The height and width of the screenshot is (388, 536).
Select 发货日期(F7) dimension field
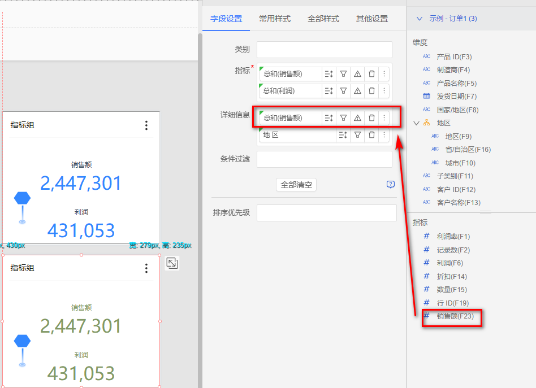point(456,97)
